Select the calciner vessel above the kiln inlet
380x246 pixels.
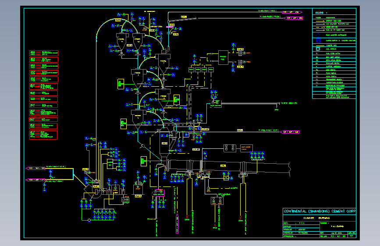[x=164, y=143]
